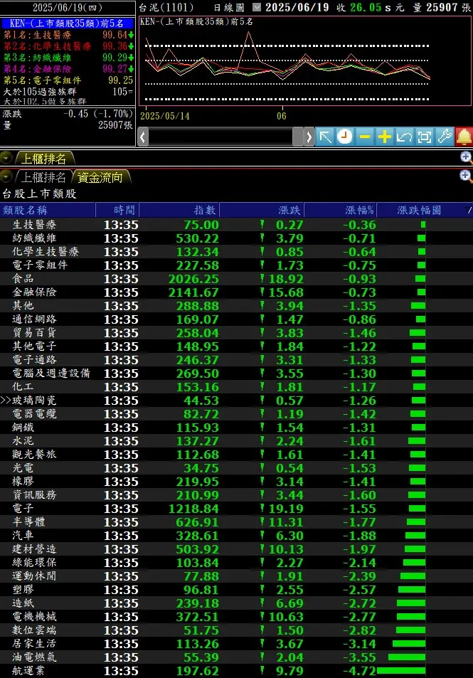Screen dimensions: 473x678
Task: Select legend row 第5名:電子零組件
Action: click(68, 80)
